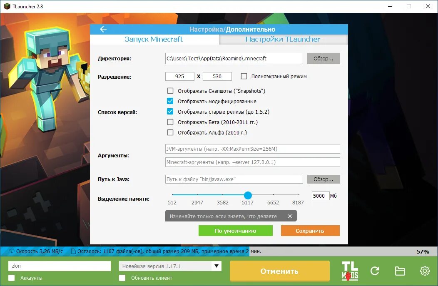Click the 57% progress label

click(x=423, y=251)
